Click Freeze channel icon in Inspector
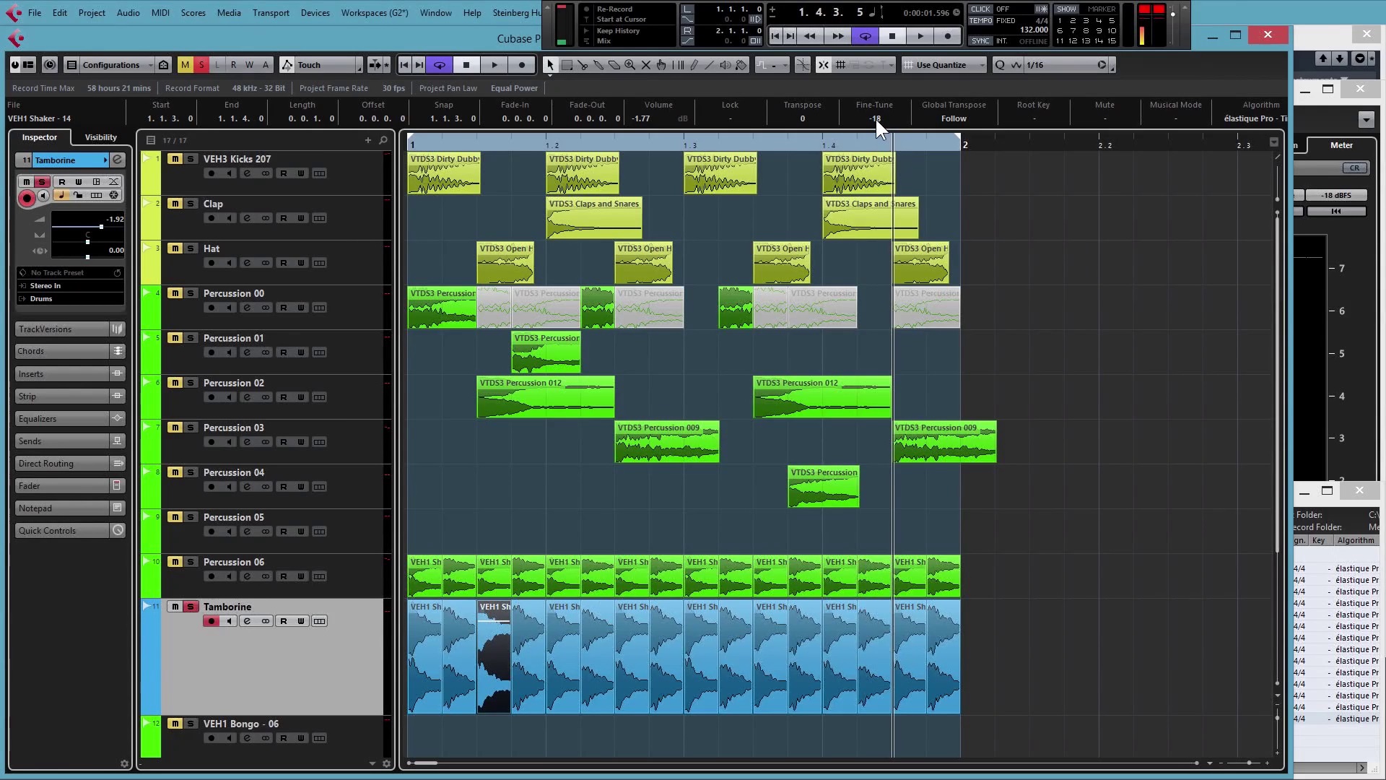 point(114,195)
